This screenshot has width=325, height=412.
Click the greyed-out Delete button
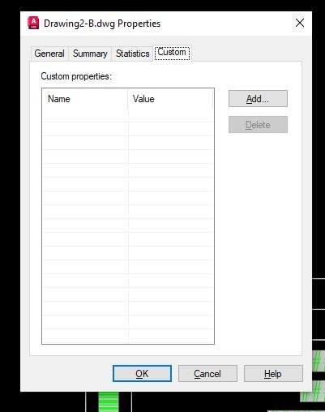pyautogui.click(x=258, y=125)
